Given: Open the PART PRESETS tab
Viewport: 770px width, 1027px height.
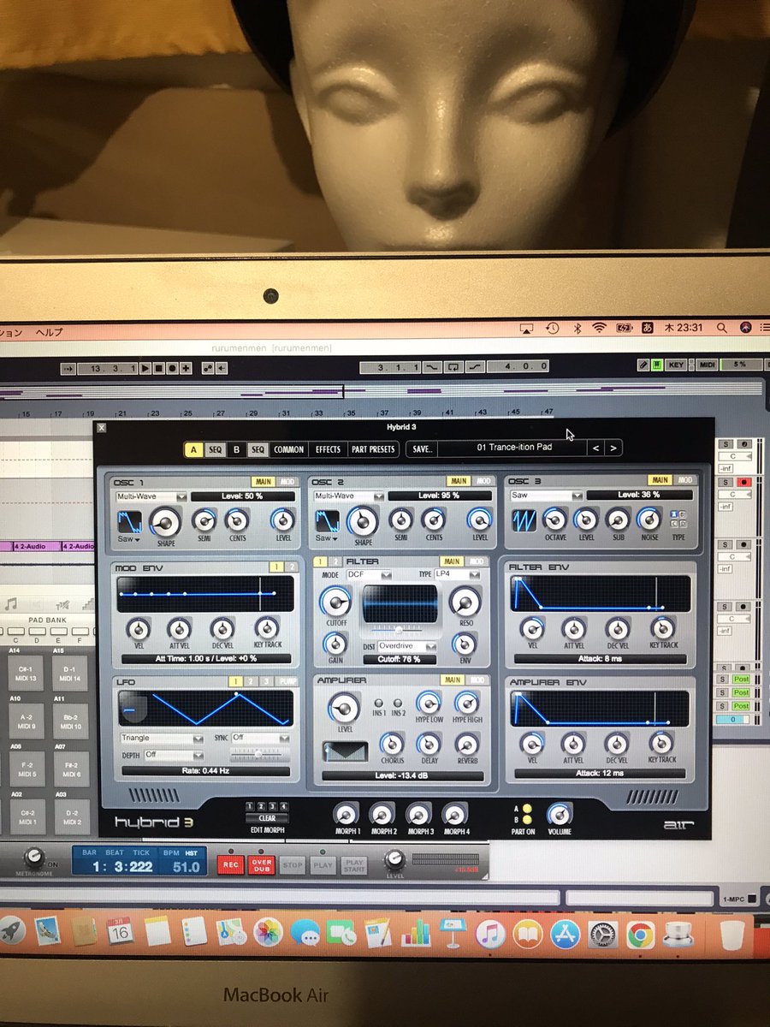Looking at the screenshot, I should click(373, 449).
